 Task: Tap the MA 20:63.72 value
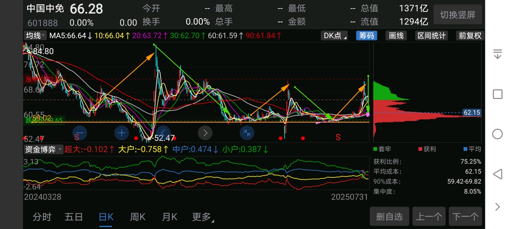(x=150, y=36)
